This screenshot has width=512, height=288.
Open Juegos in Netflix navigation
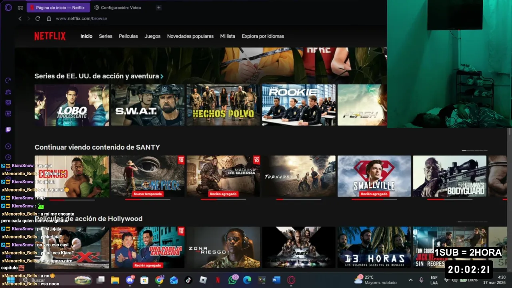152,36
